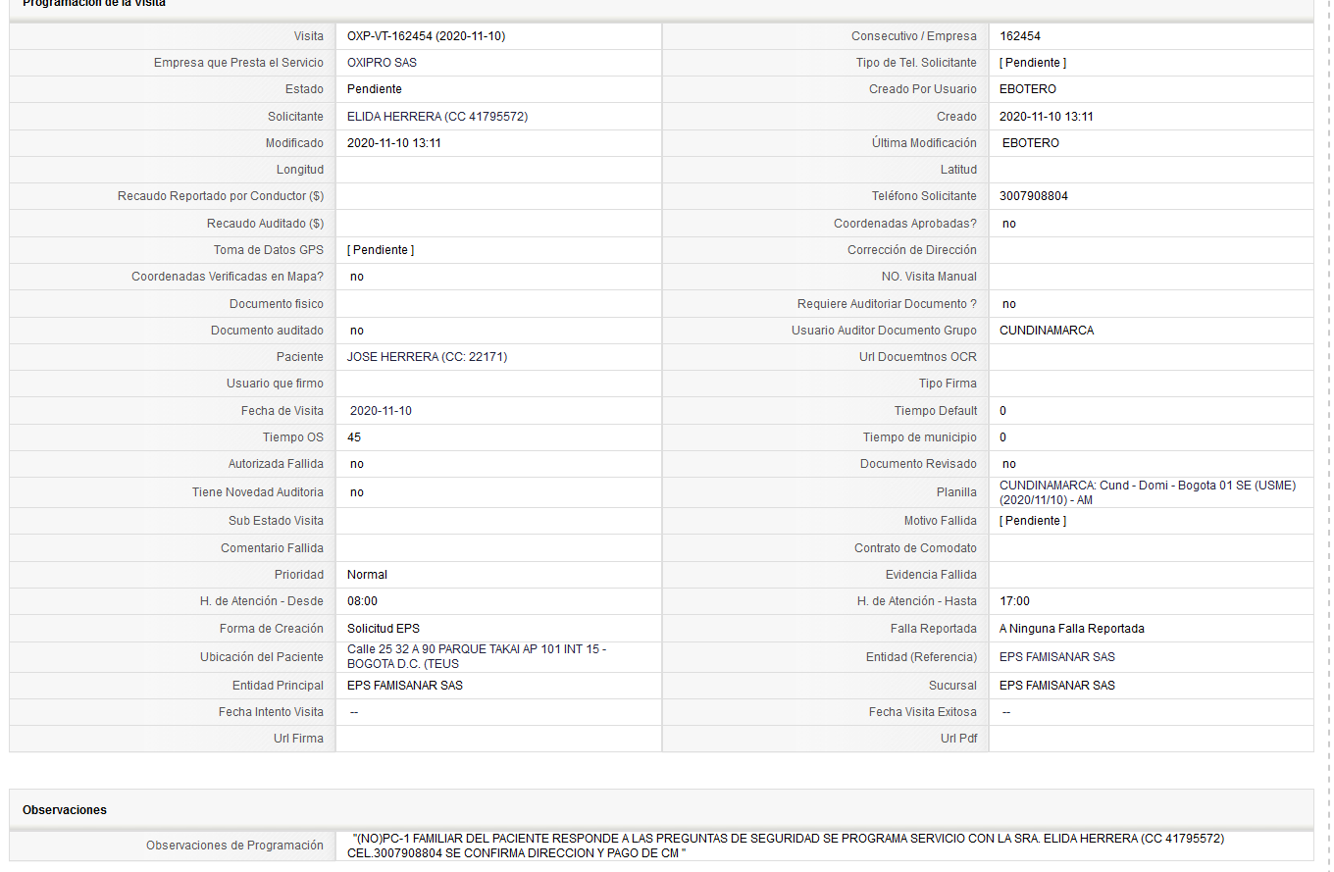This screenshot has width=1334, height=872.
Task: Select the Documento auditado value no
Action: pos(357,331)
